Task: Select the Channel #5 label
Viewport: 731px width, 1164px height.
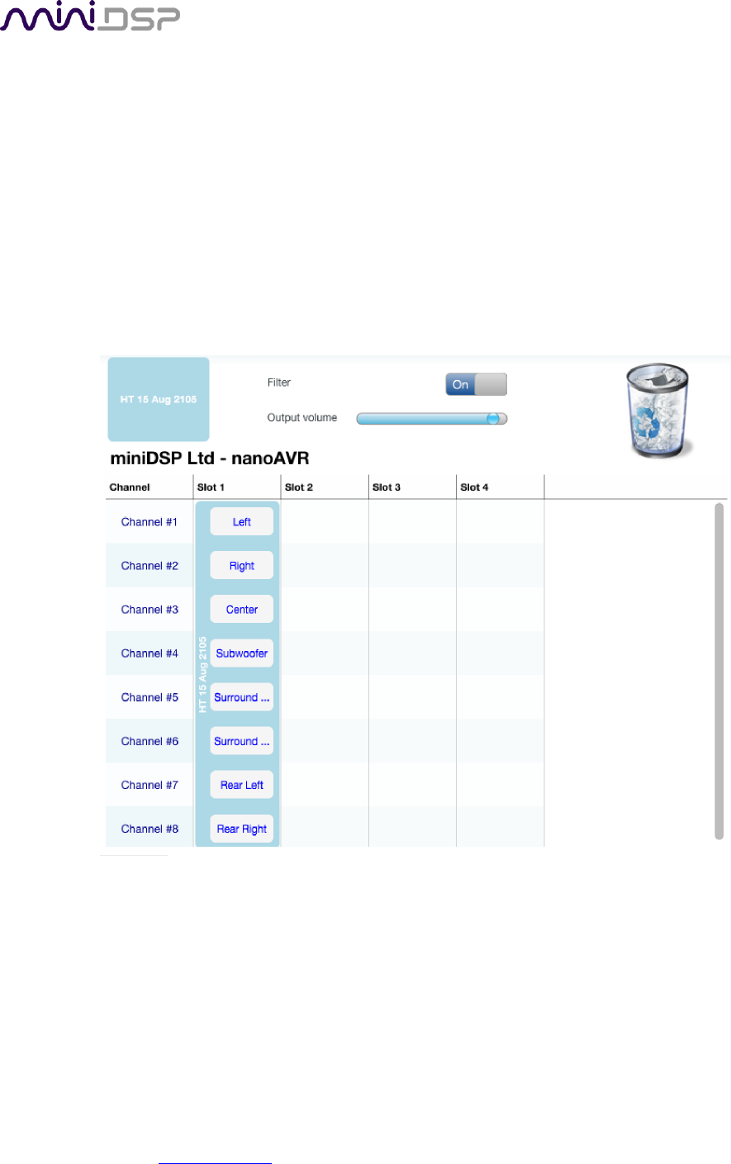Action: tap(150, 697)
